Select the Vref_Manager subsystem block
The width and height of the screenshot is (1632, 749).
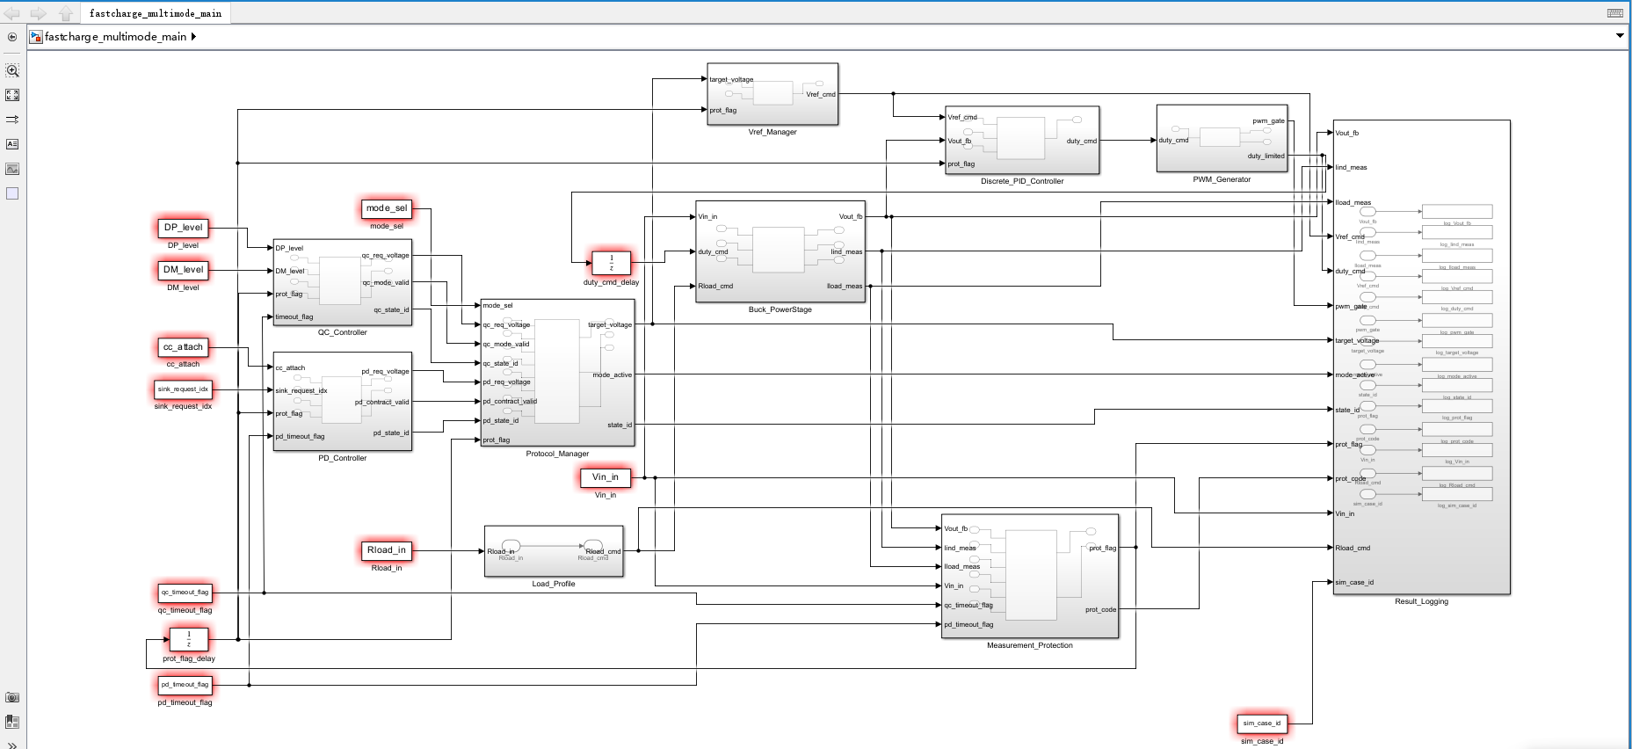point(772,94)
